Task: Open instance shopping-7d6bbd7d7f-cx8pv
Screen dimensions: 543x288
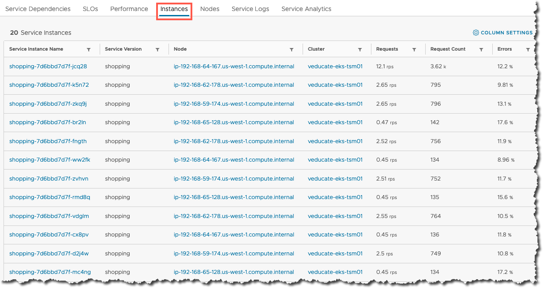Action: tap(49, 235)
